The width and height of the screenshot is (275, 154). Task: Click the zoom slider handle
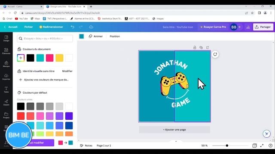click(227, 145)
